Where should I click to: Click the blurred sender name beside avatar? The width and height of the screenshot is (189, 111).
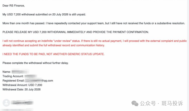(22, 103)
